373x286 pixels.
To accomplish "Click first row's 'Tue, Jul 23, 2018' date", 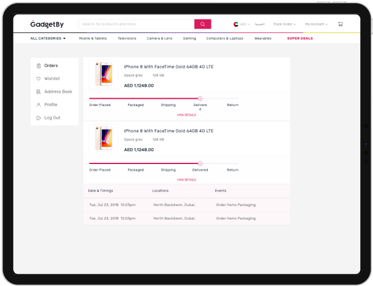I will click(x=104, y=205).
